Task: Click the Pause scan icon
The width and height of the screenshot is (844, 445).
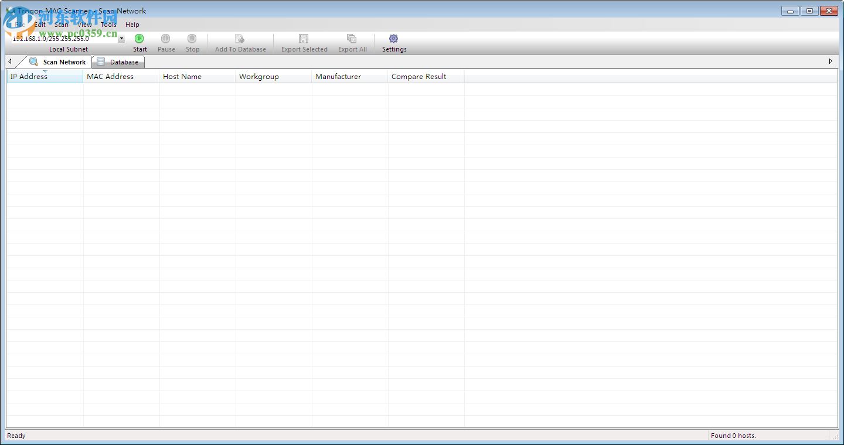Action: (x=166, y=39)
